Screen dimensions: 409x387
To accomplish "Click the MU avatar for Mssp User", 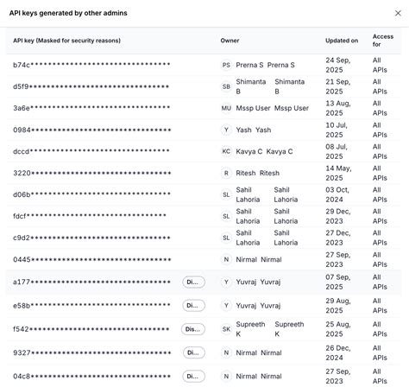I will 226,108.
